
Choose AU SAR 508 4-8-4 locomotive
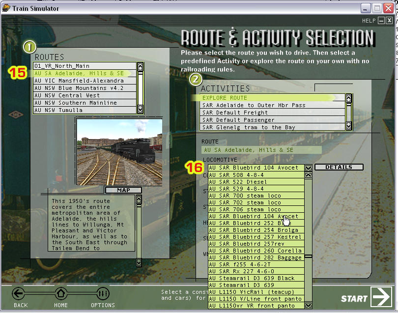pyautogui.click(x=256, y=175)
